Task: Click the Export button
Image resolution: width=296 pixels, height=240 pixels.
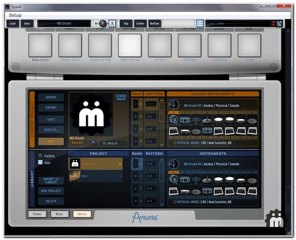Action: pyautogui.click(x=51, y=108)
